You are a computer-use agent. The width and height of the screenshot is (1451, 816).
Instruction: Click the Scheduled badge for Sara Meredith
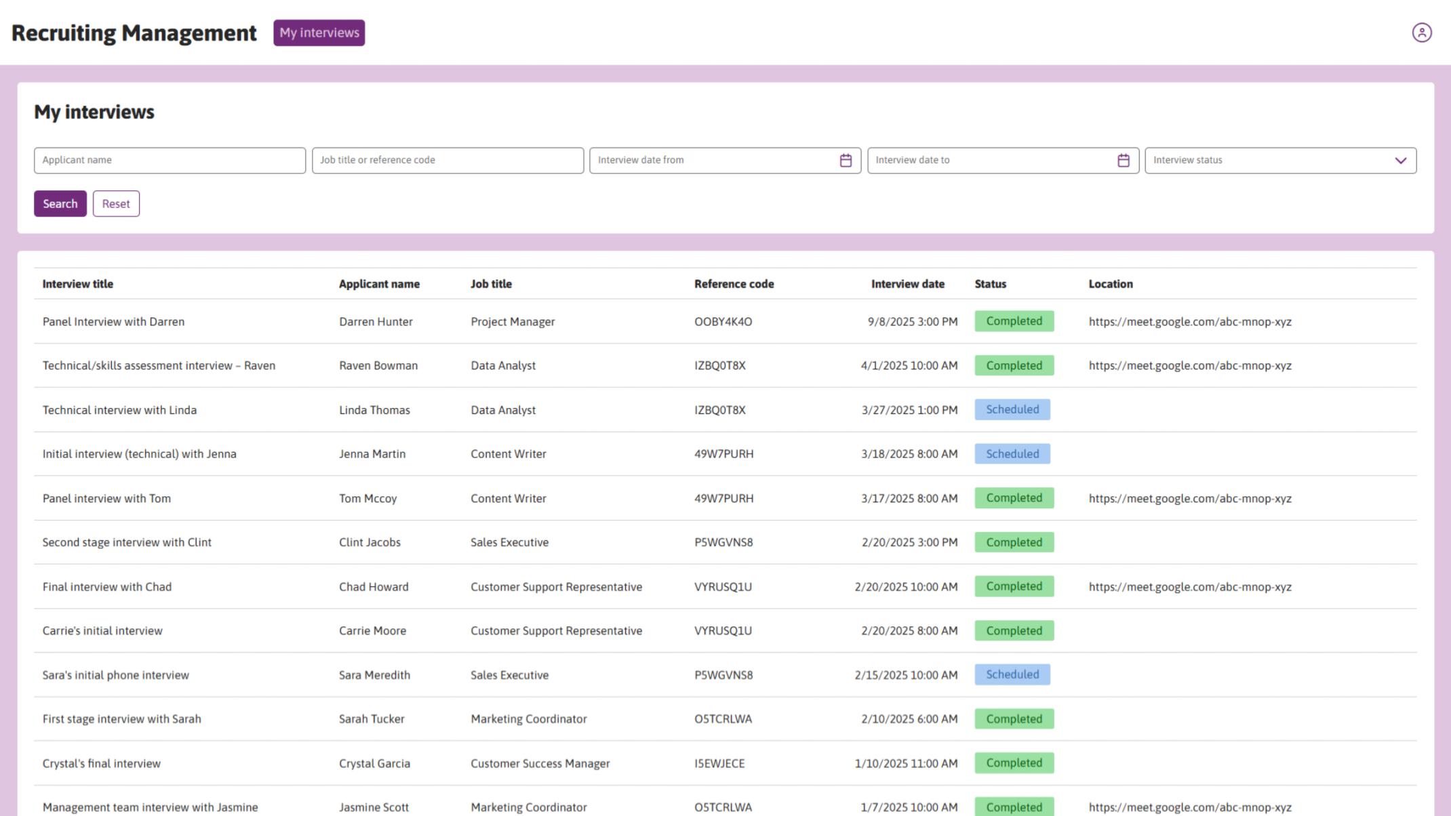[1012, 674]
